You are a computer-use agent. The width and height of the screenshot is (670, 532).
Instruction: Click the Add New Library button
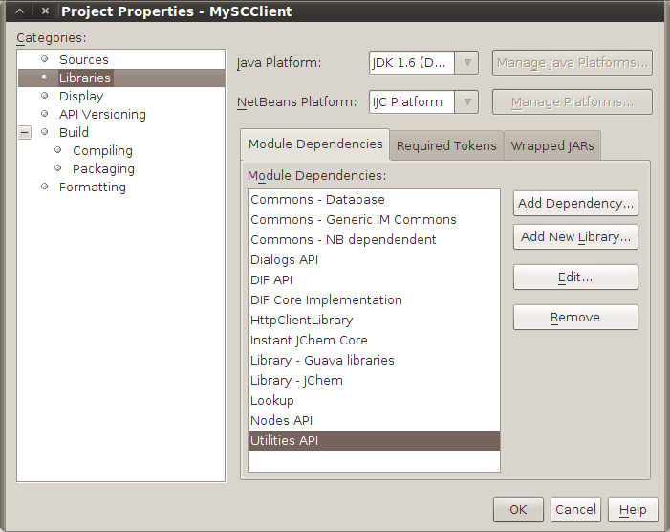coord(575,237)
